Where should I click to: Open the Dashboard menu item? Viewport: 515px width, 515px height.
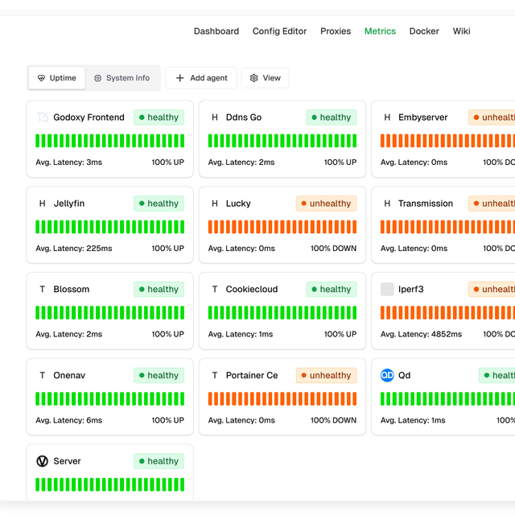216,31
